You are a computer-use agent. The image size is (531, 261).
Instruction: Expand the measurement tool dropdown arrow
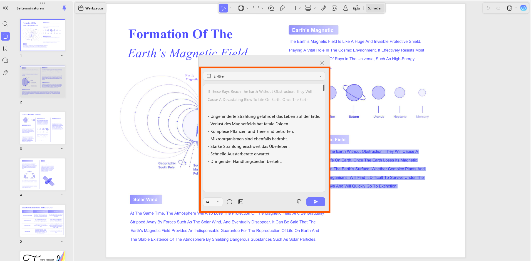click(x=315, y=8)
